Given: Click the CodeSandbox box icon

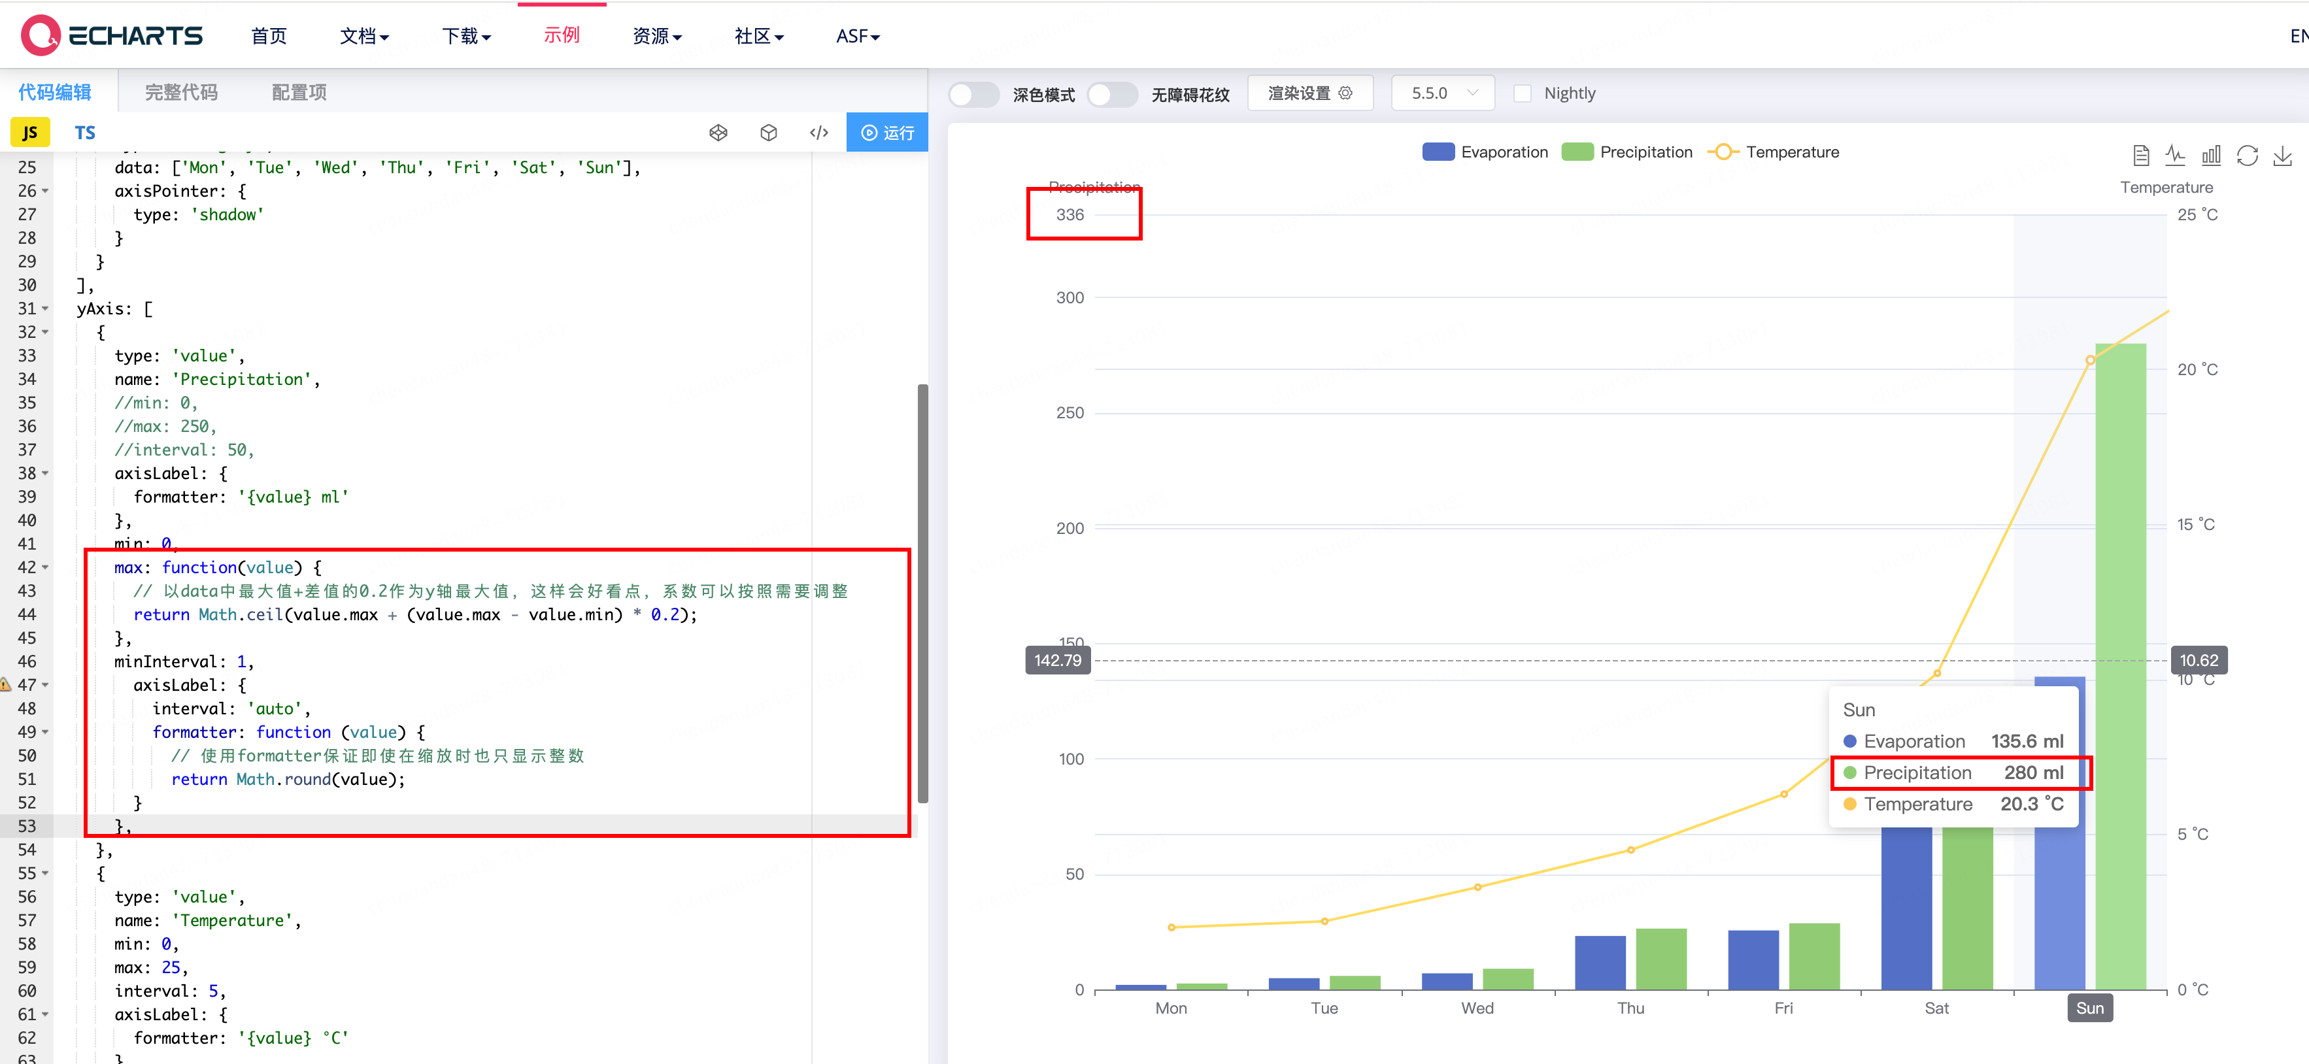Looking at the screenshot, I should 768,133.
